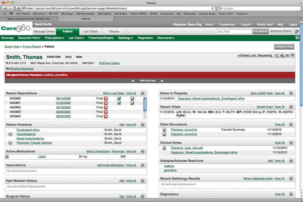Viewport: 303px width, 202px height.
Task: Close the Notes in Progress panel
Action: 291,93
